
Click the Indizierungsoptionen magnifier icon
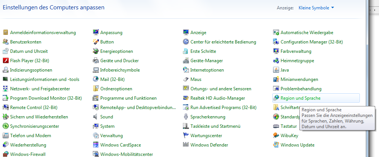pos(6,70)
